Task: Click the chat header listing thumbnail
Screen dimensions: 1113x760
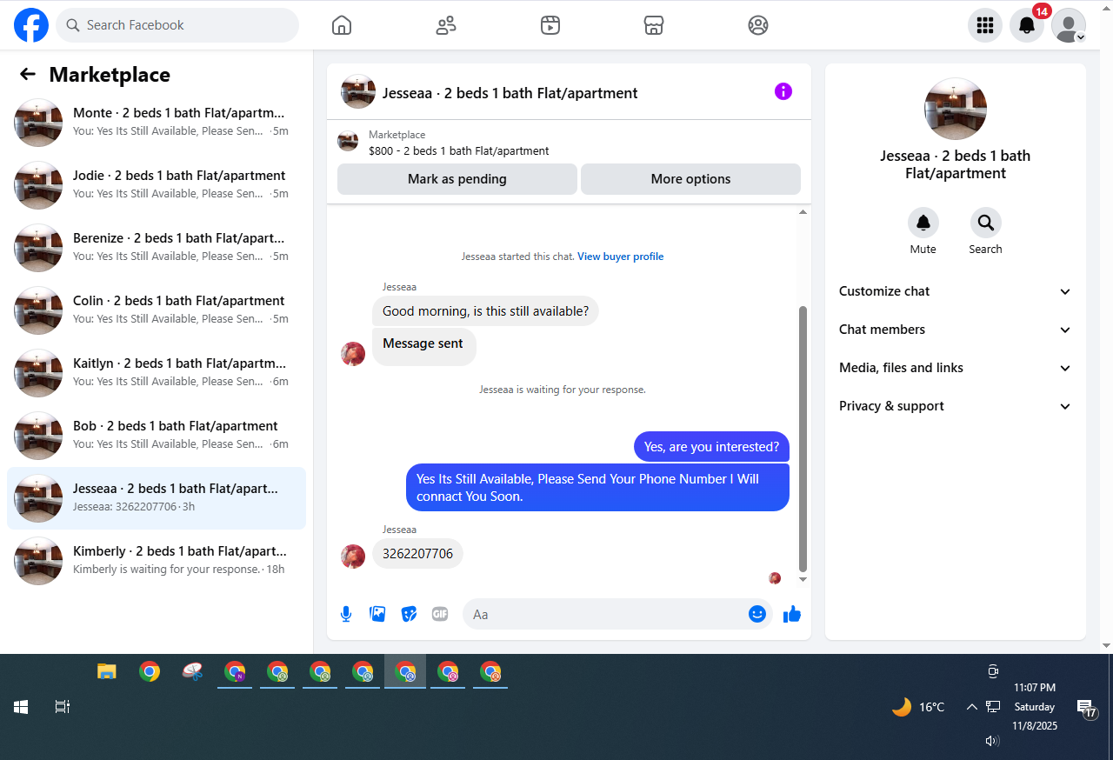Action: 358,91
